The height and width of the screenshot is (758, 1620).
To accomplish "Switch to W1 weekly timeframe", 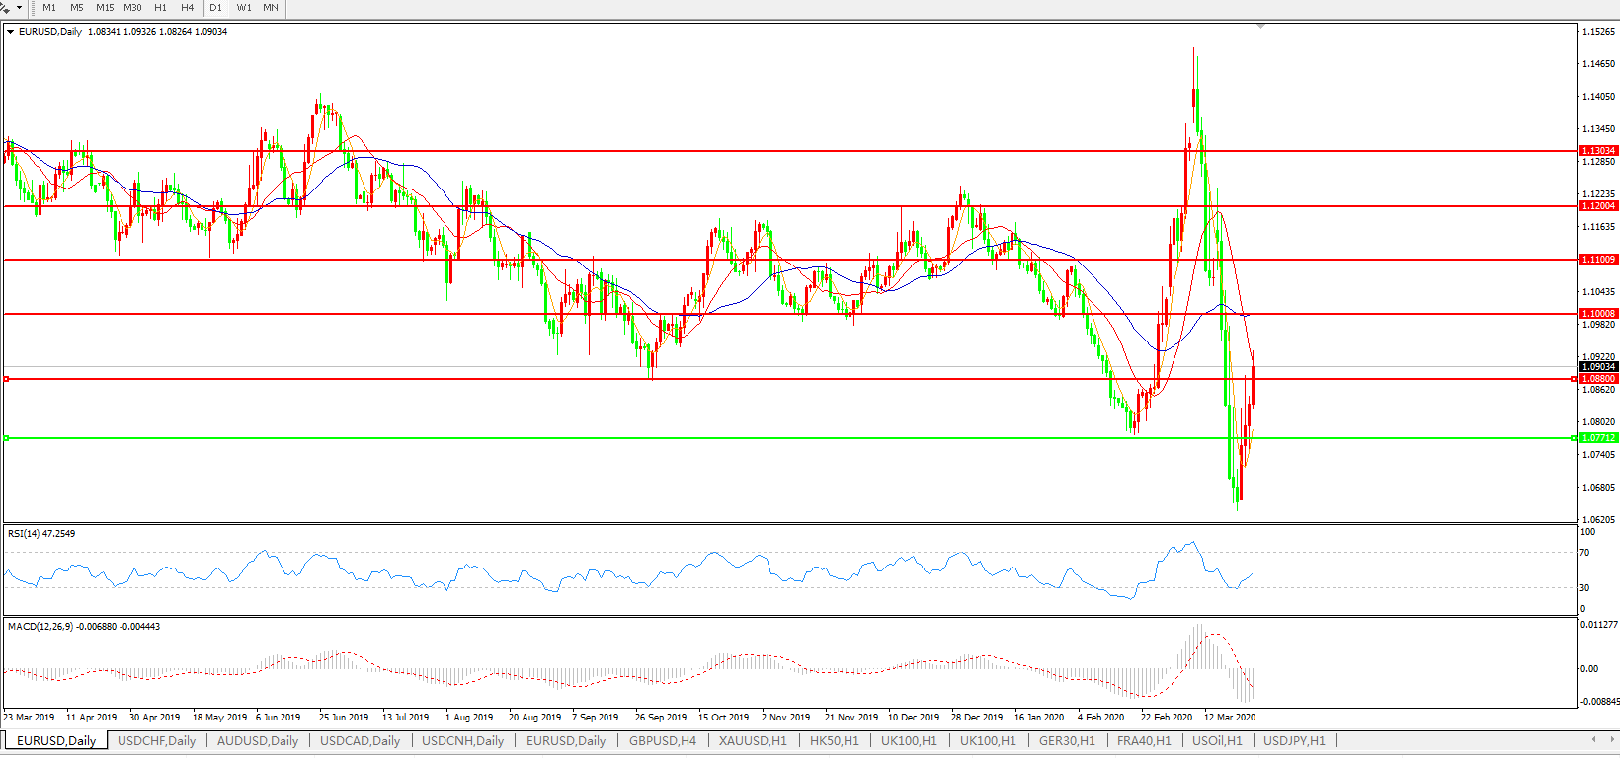I will coord(244,8).
